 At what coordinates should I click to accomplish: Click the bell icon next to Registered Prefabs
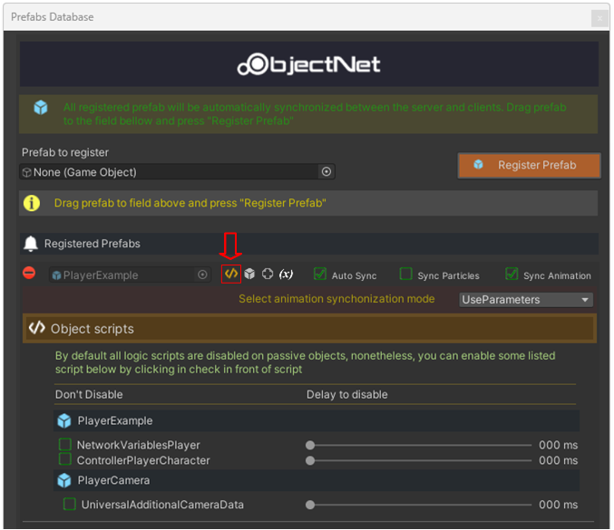point(31,244)
